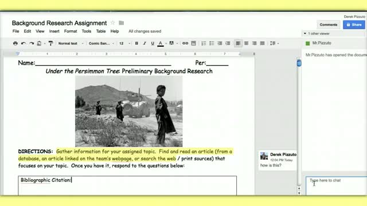Star the Background Research Assignment document
Viewport: 367px width, 206px height.
(112, 23)
